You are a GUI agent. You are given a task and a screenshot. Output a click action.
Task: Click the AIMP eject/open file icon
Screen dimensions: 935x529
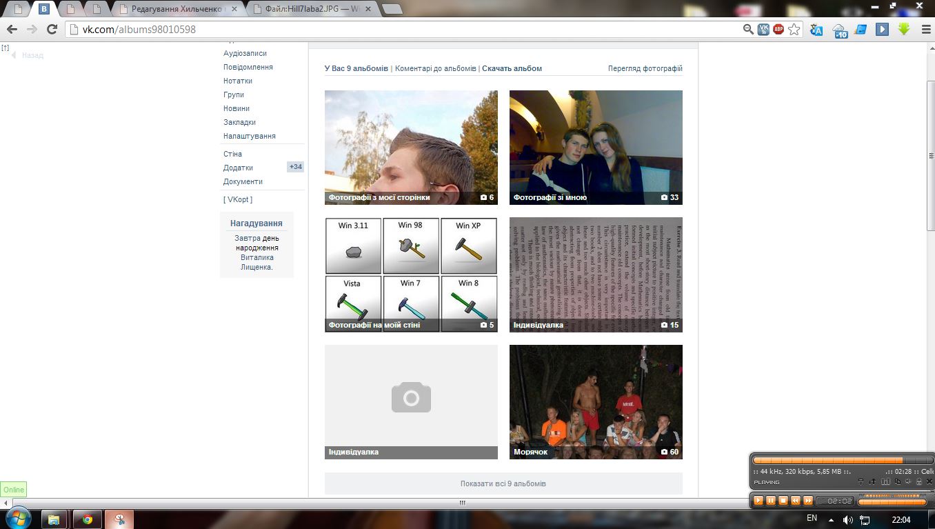tap(919, 481)
